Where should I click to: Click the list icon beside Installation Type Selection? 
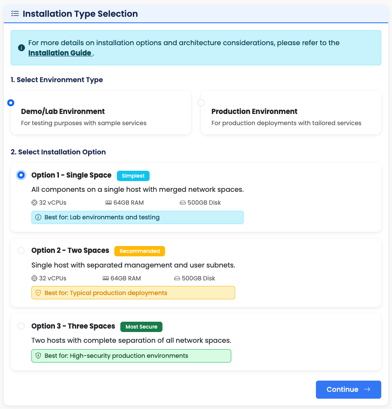click(x=15, y=14)
